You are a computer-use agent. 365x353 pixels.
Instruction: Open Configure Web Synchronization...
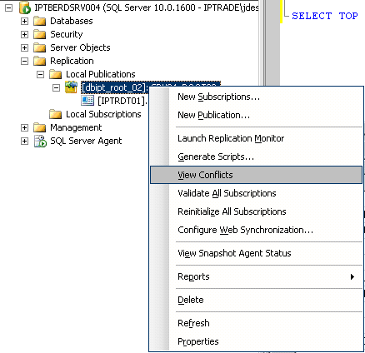pyautogui.click(x=256, y=230)
